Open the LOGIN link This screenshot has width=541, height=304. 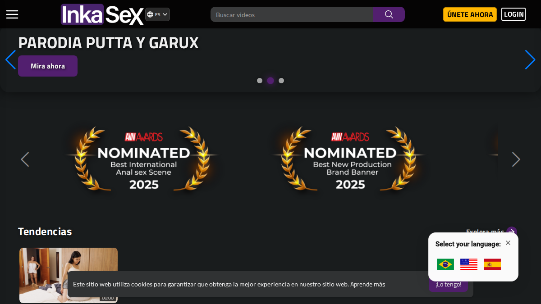point(513,14)
